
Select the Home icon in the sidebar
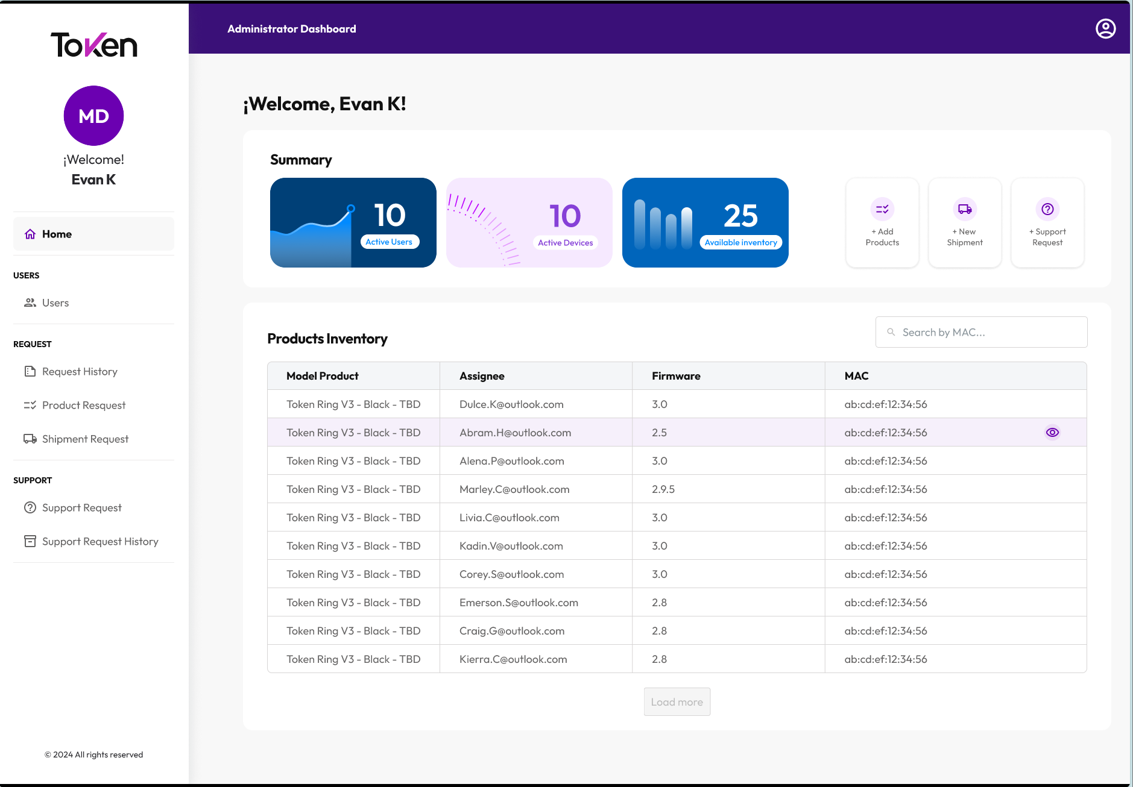click(30, 234)
